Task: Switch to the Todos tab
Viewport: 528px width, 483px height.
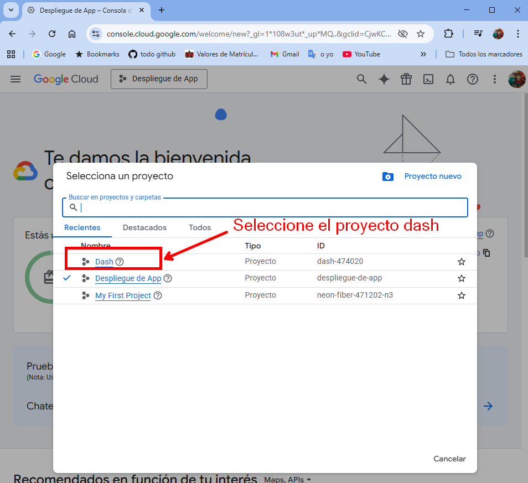Action: click(200, 227)
